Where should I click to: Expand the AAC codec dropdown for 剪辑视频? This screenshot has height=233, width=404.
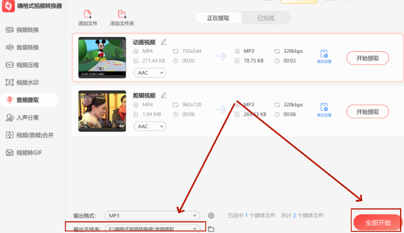point(150,126)
